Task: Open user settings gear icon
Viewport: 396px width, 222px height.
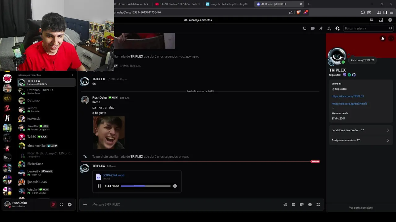Action: pyautogui.click(x=70, y=204)
